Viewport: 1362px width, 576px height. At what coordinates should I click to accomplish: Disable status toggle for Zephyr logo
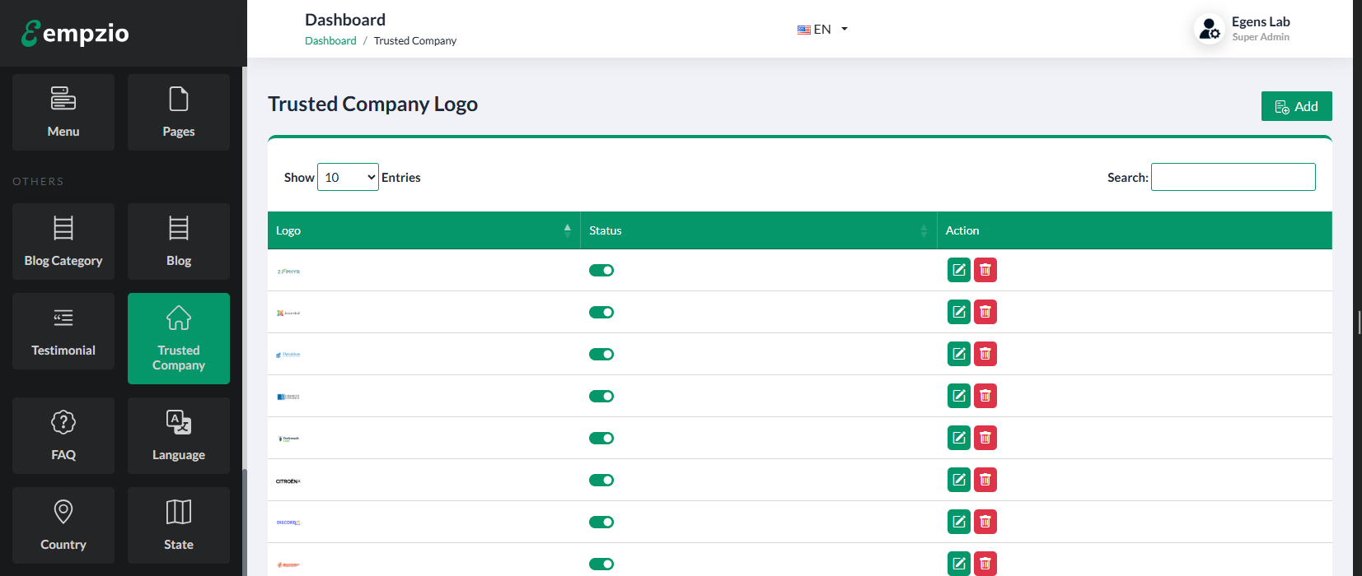601,271
